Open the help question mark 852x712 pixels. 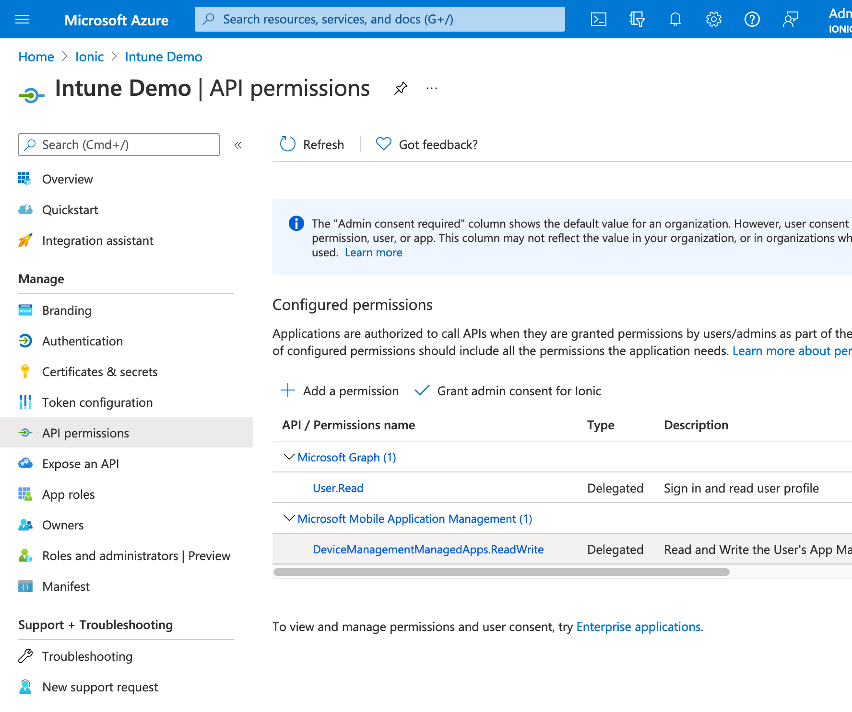752,19
